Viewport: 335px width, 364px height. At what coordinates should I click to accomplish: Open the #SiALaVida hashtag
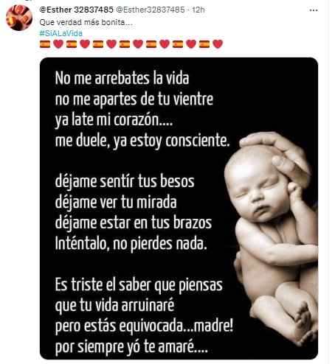pos(61,33)
